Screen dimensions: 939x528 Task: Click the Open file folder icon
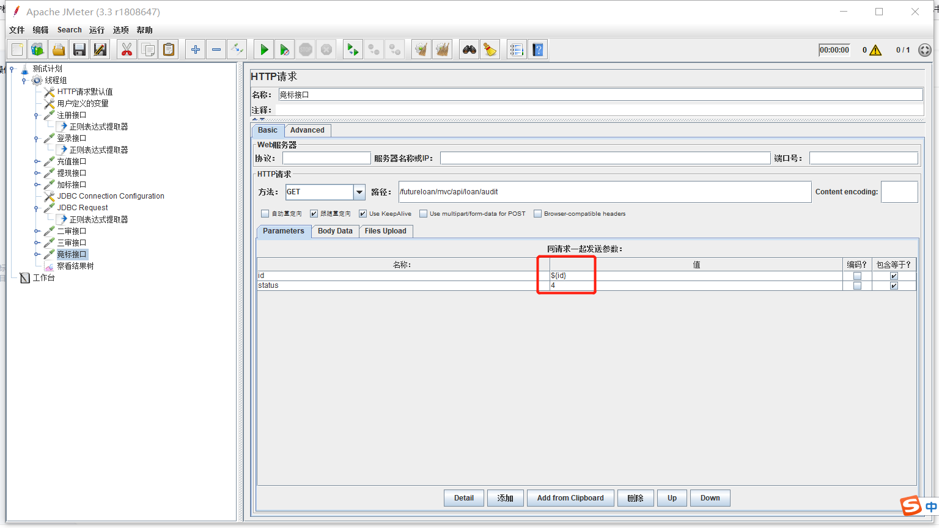[x=59, y=50]
